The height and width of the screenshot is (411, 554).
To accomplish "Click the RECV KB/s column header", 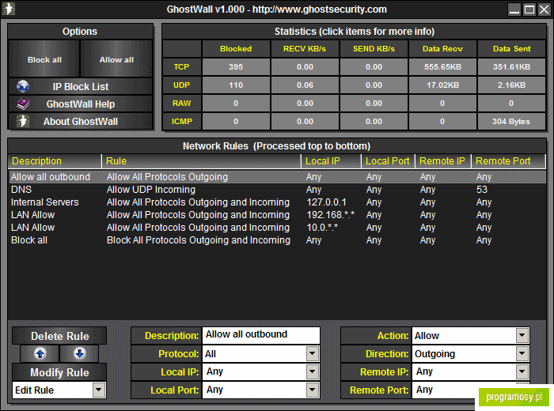I will [x=305, y=49].
